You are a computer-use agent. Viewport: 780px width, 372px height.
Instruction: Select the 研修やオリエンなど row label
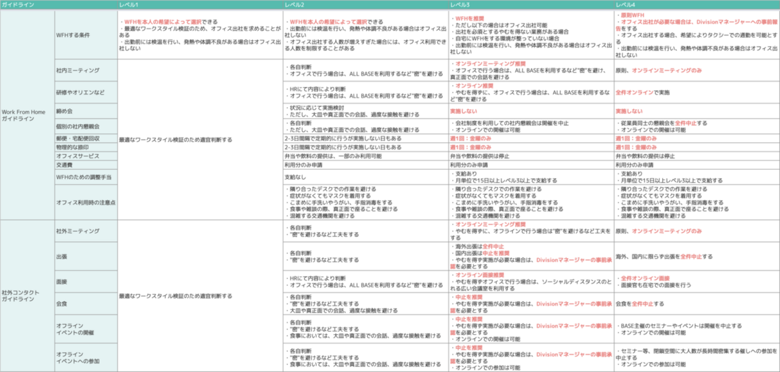point(85,93)
